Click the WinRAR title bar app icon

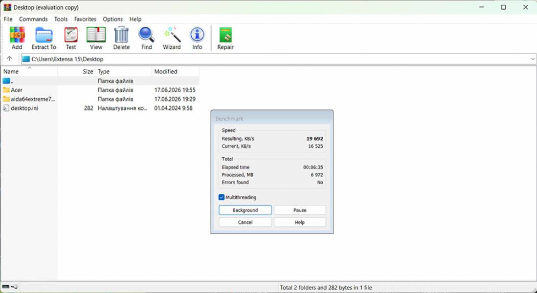click(x=7, y=7)
